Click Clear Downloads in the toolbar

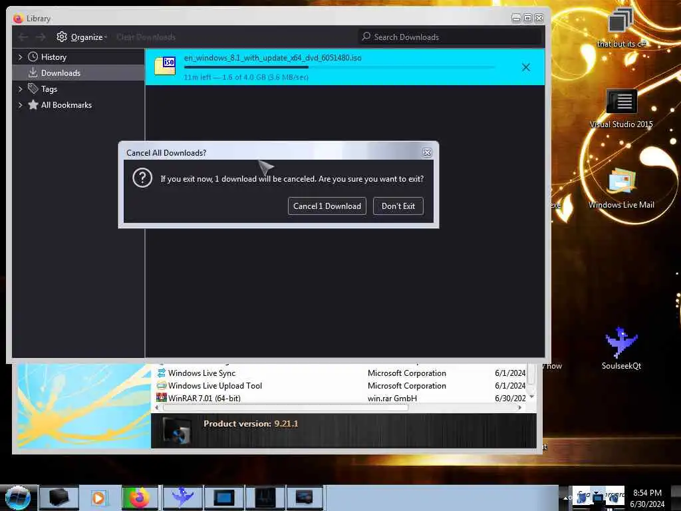pos(146,37)
